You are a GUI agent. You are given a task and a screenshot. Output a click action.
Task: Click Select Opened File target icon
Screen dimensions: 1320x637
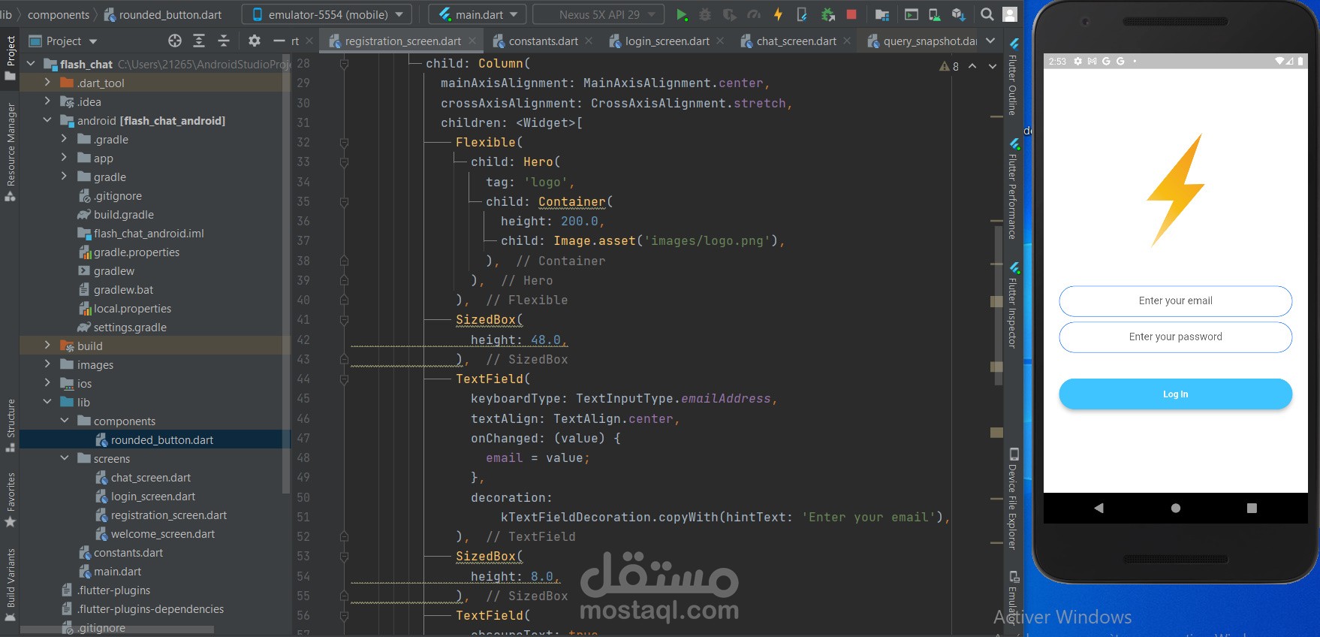click(175, 41)
